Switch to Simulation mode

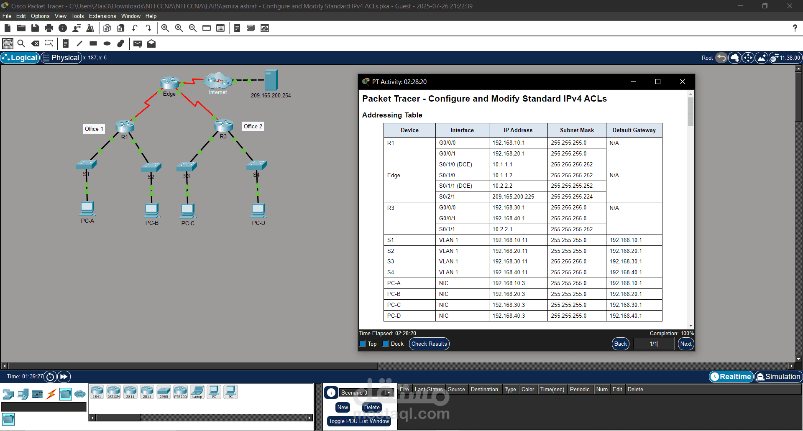point(779,377)
